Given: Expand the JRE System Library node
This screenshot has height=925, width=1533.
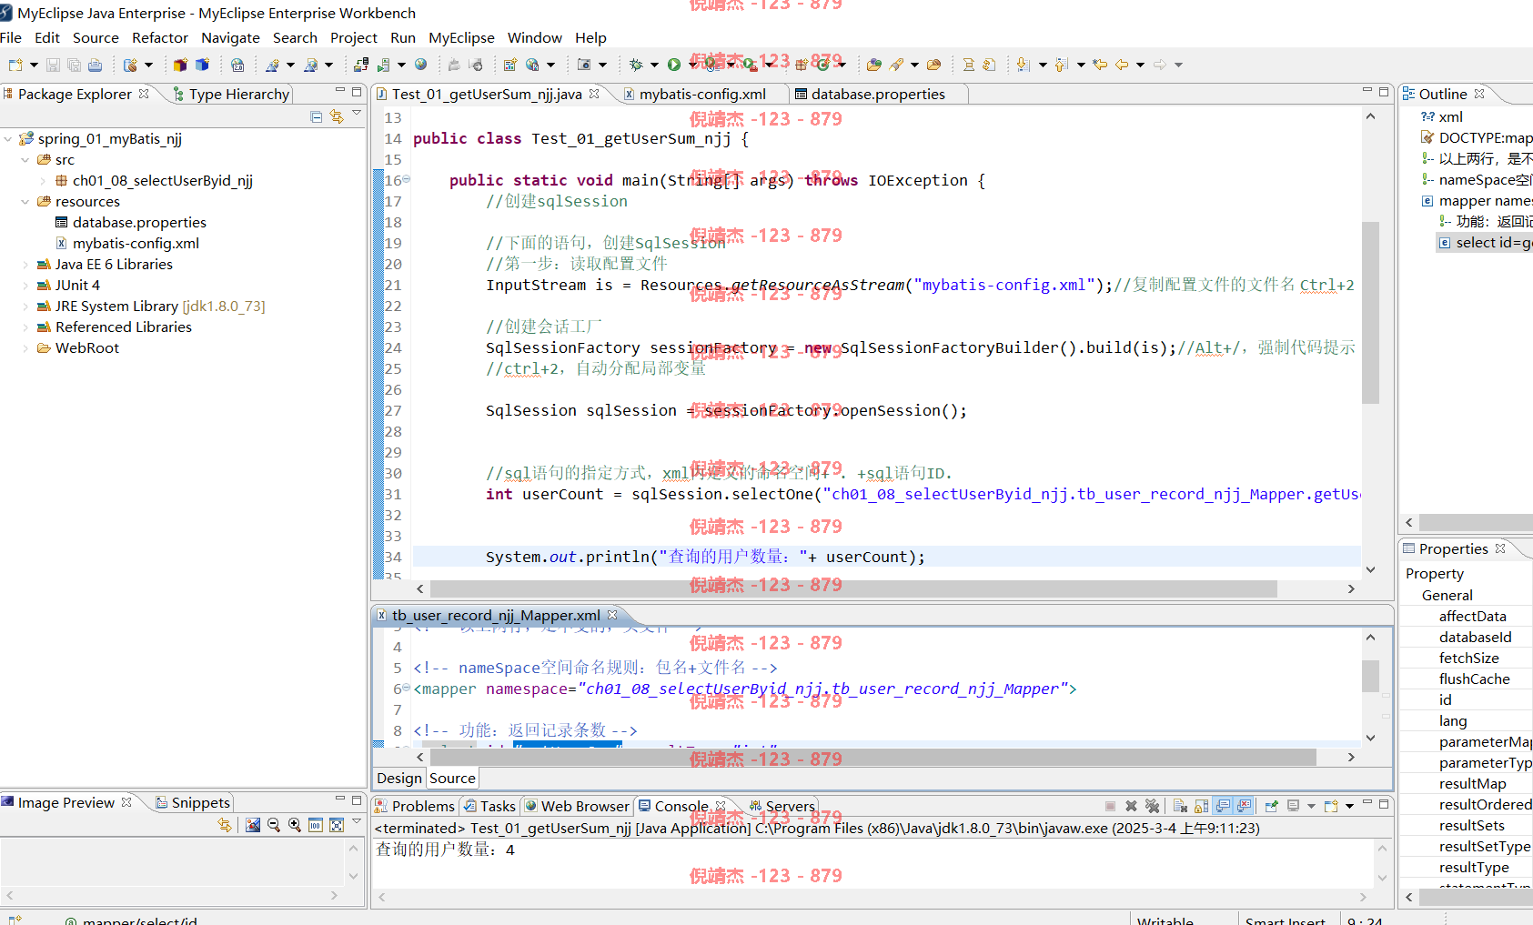Looking at the screenshot, I should (x=25, y=307).
